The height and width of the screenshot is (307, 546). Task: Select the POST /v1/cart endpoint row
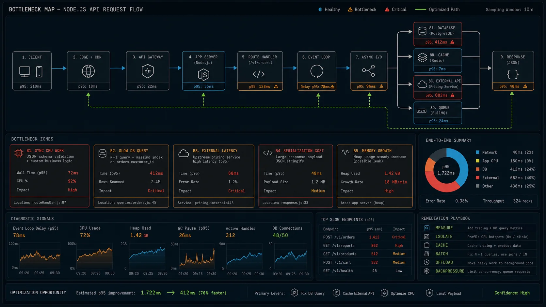click(x=365, y=262)
